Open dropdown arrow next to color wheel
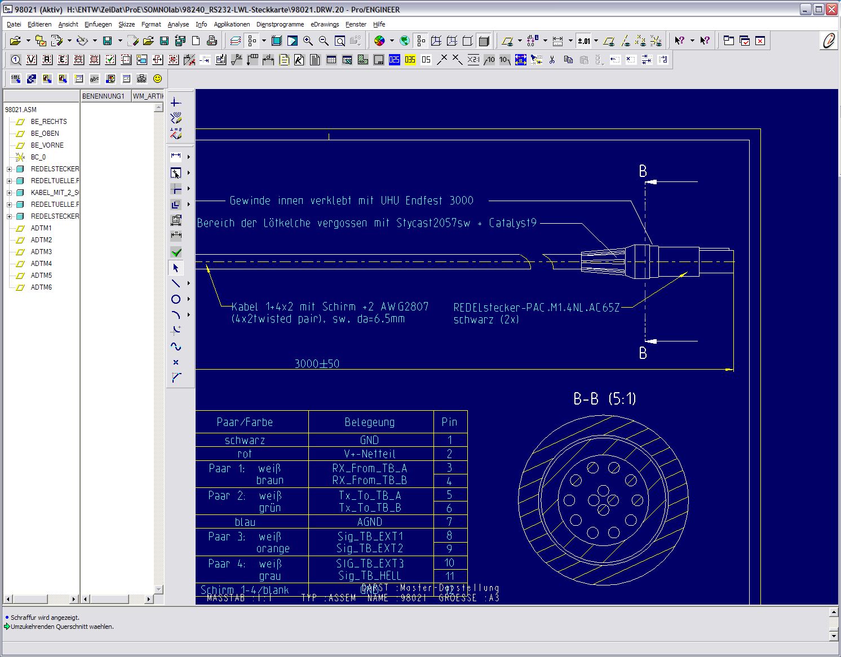This screenshot has height=657, width=841. (x=392, y=41)
